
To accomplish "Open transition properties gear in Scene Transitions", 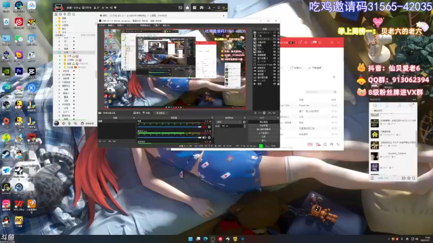I will click(244, 122).
